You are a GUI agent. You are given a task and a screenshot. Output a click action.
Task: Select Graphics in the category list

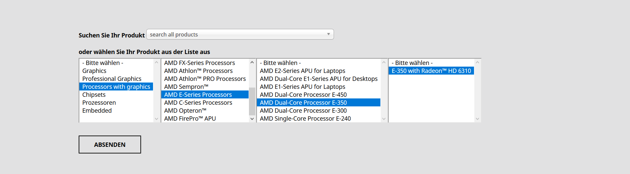tap(94, 71)
